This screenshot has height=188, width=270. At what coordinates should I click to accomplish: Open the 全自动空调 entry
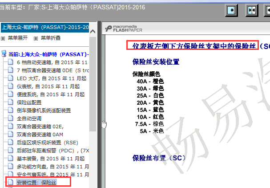(x=29, y=119)
